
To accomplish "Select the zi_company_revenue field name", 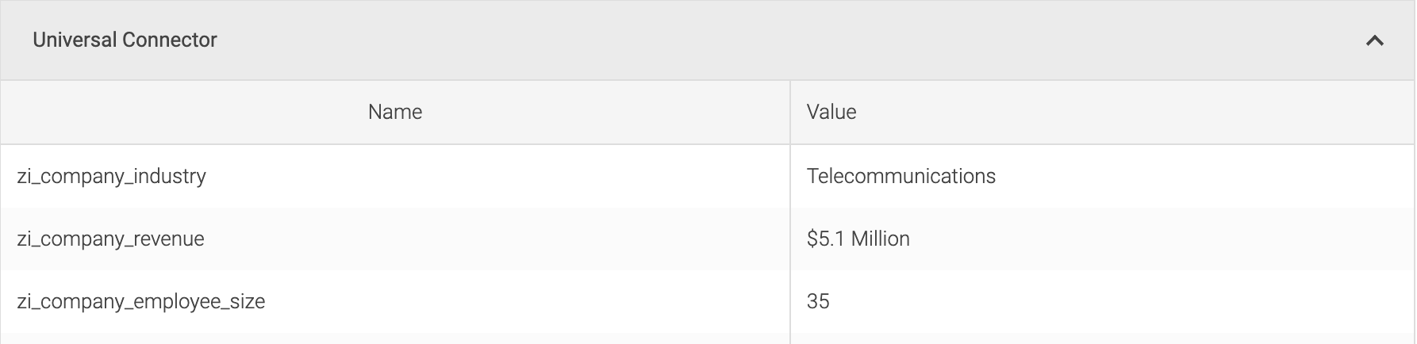I will point(110,239).
